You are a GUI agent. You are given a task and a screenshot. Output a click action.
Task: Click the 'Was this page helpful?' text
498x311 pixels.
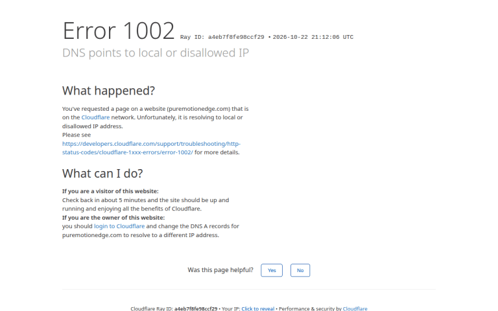[x=220, y=270]
